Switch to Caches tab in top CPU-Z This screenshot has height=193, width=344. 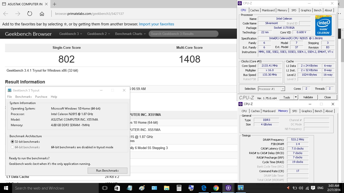coord(255,10)
